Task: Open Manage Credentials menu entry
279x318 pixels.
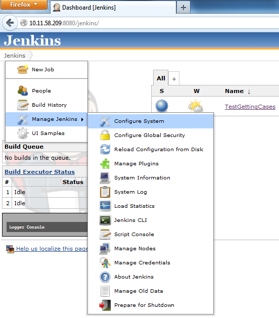Action: (x=151, y=263)
